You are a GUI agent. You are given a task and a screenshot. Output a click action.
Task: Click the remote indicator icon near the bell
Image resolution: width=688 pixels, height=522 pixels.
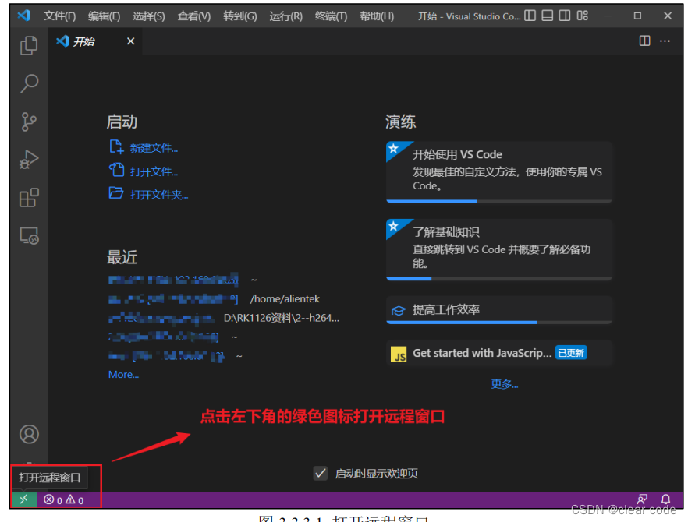click(x=643, y=498)
